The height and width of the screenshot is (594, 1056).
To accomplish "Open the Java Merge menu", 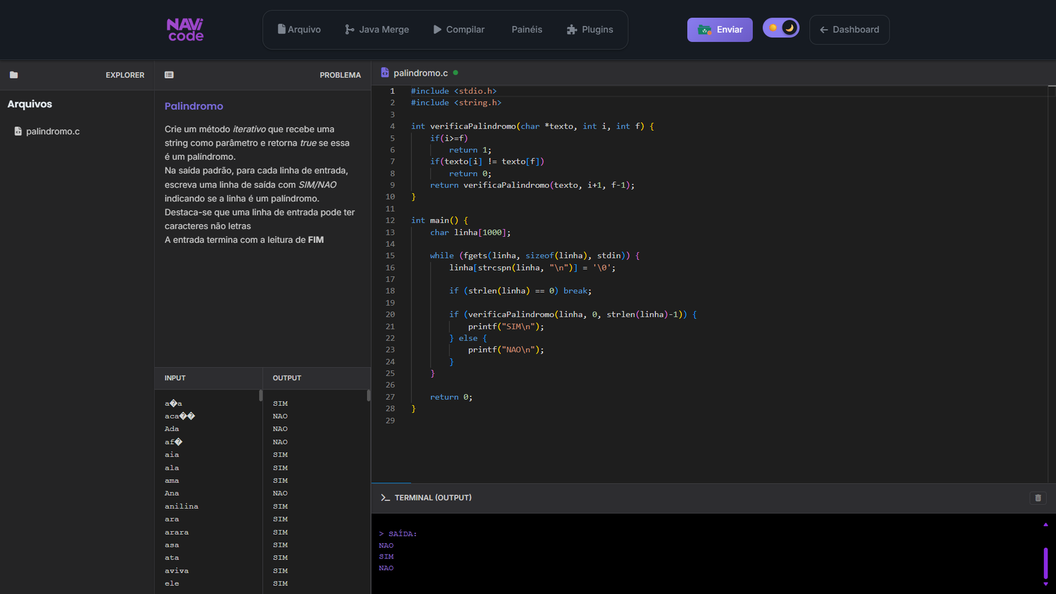I will [377, 30].
